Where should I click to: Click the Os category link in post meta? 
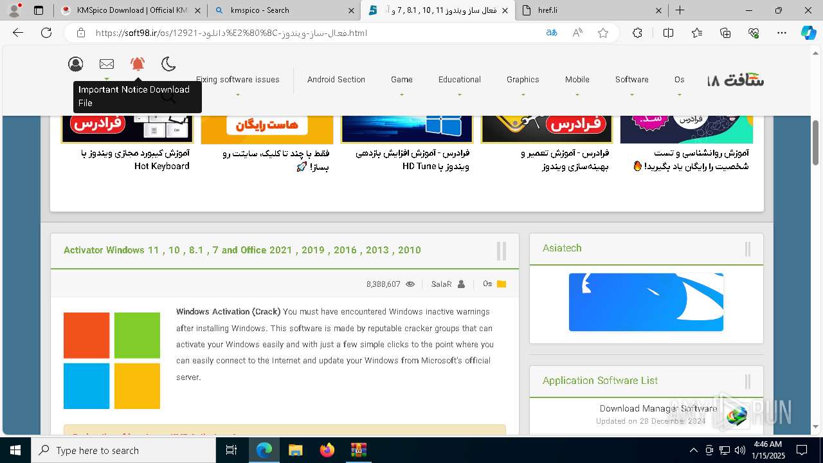click(487, 284)
